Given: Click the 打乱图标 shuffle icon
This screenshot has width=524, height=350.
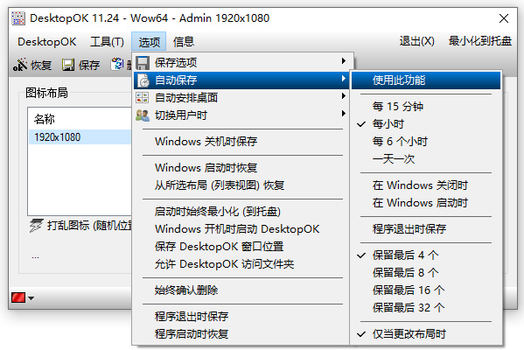Looking at the screenshot, I should (36, 226).
